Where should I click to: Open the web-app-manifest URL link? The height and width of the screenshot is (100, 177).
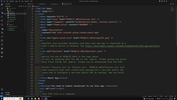click(x=123, y=46)
